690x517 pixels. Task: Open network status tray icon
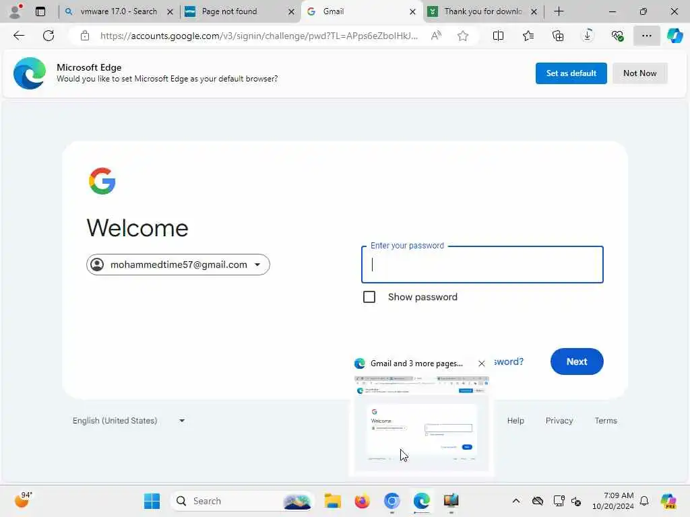click(559, 501)
